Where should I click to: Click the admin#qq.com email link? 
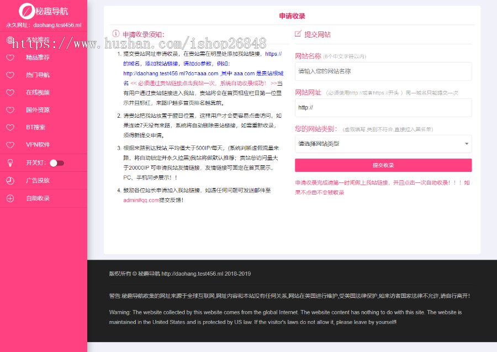tap(141, 200)
